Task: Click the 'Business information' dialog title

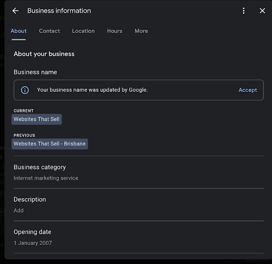Action: click(59, 11)
